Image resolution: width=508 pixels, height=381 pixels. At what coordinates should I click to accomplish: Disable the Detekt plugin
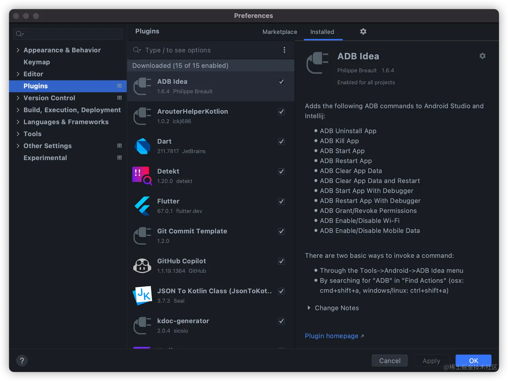282,171
